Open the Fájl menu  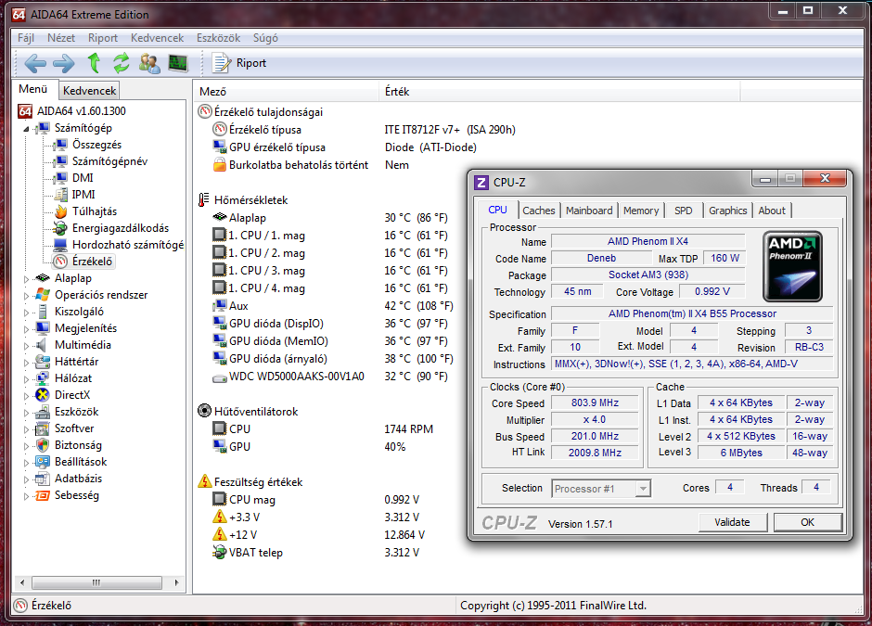(x=26, y=38)
